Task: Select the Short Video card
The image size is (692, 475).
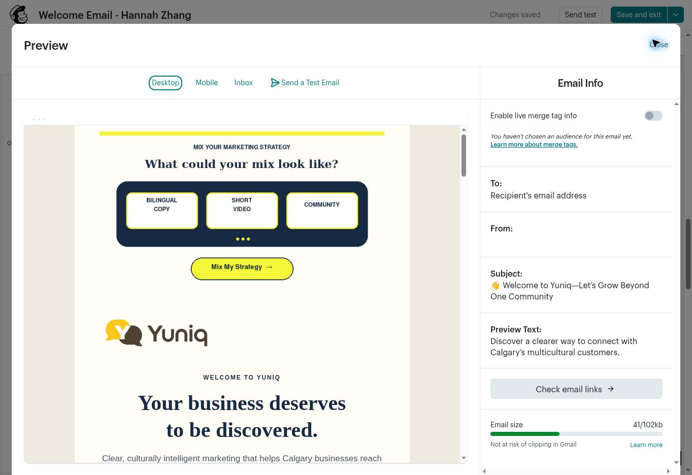Action: pyautogui.click(x=242, y=211)
